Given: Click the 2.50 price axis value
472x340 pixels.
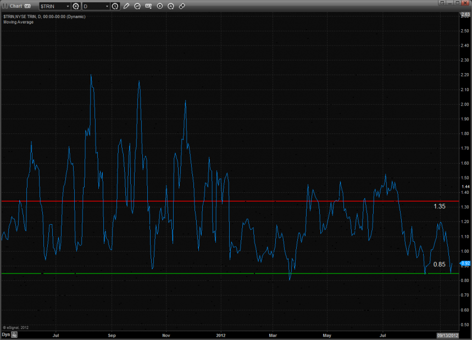Looking at the screenshot, I should tap(465, 31).
